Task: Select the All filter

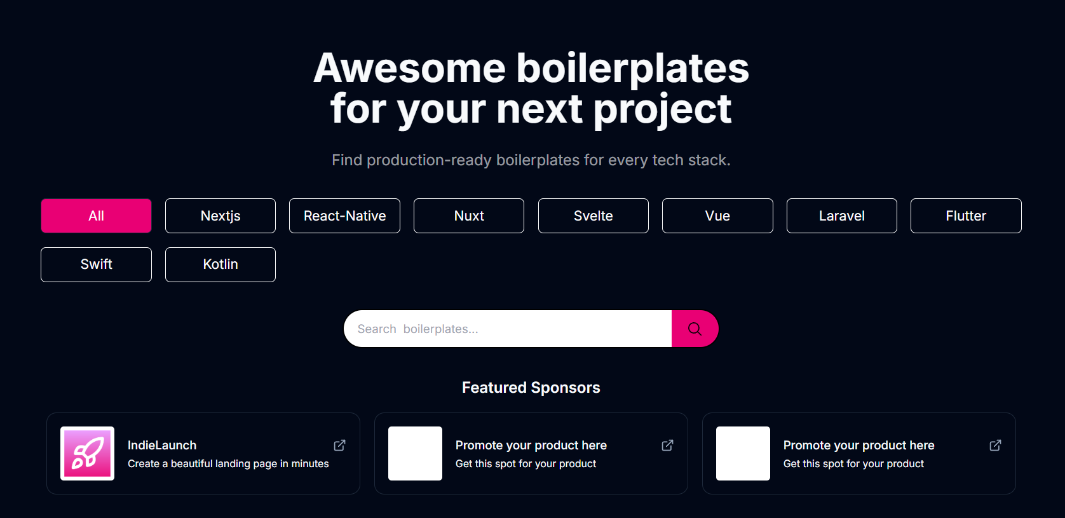Action: tap(96, 215)
